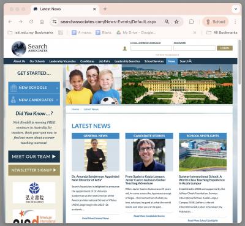The height and width of the screenshot is (226, 245).
Task: Expand the New Schools arrow
Action: pyautogui.click(x=57, y=88)
